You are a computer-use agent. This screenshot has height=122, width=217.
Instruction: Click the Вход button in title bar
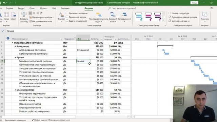click(194, 3)
